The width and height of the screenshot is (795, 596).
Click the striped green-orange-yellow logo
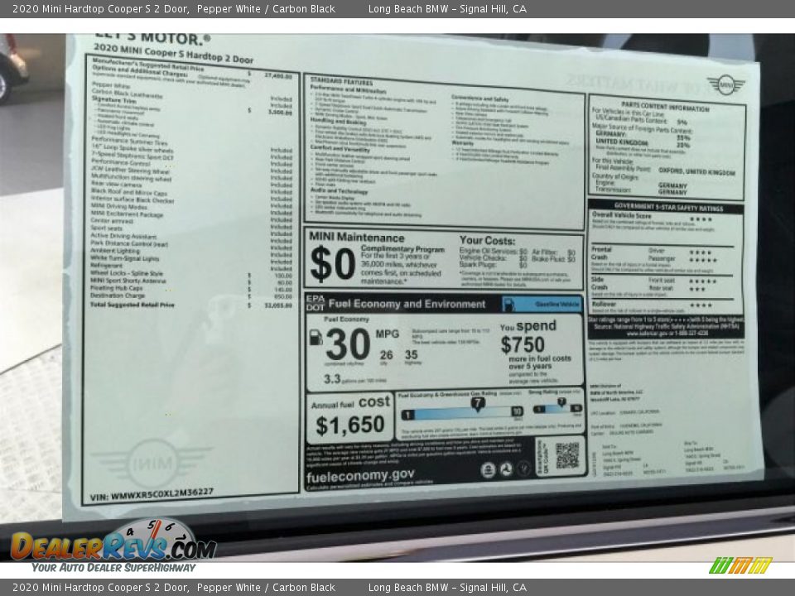(740, 565)
